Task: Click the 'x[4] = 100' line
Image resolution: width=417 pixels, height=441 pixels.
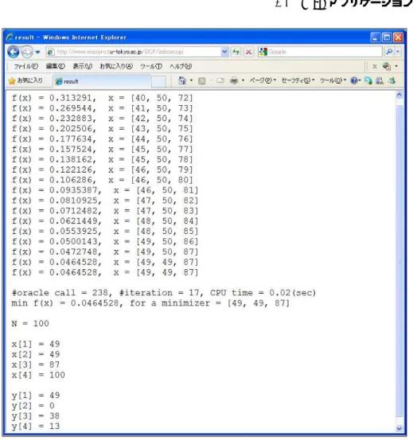Action: [38, 375]
